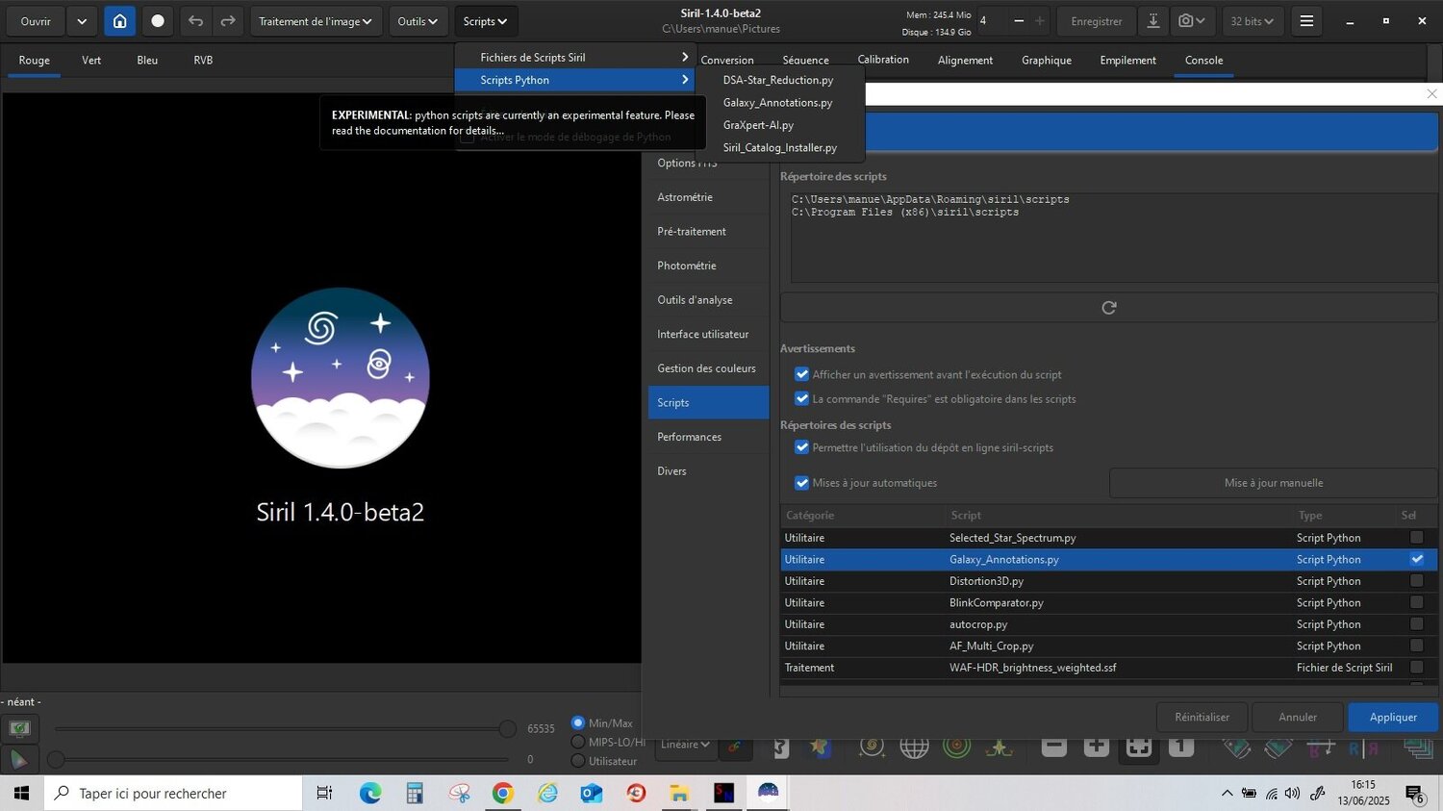Click the green image icon beside the slider
1443x811 pixels.
[x=19, y=728]
